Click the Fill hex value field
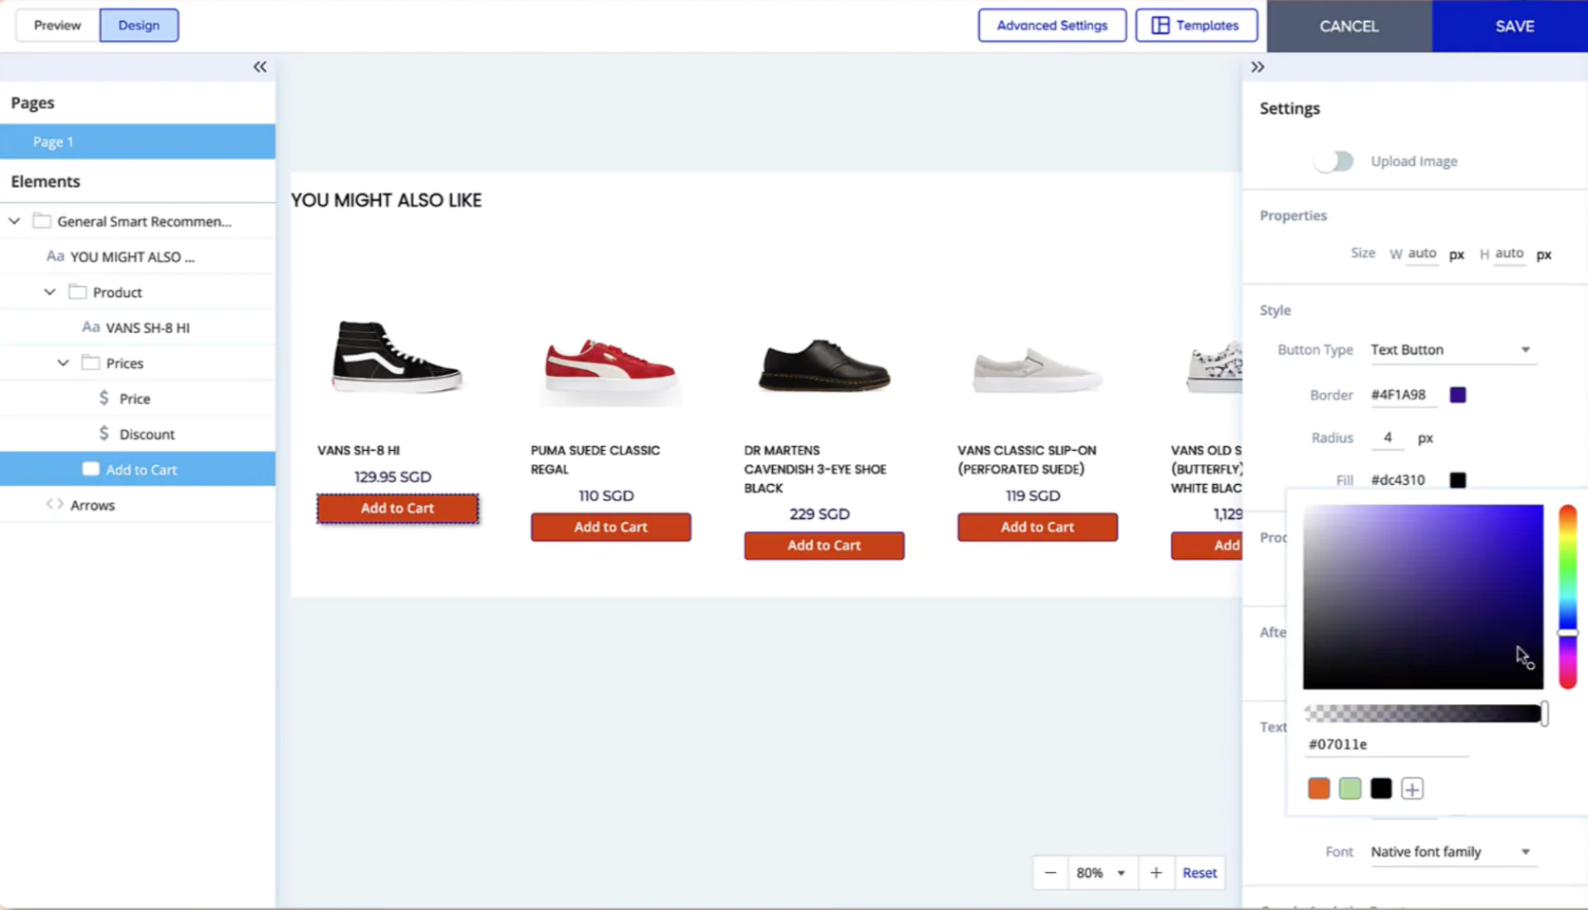The width and height of the screenshot is (1588, 910). [1403, 480]
